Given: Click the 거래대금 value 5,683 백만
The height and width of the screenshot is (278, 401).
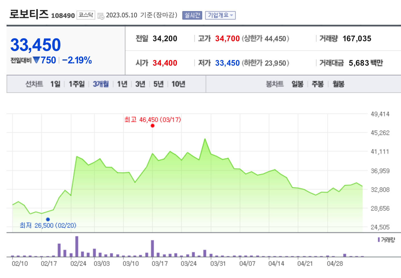Looking at the screenshot, I should pos(366,63).
